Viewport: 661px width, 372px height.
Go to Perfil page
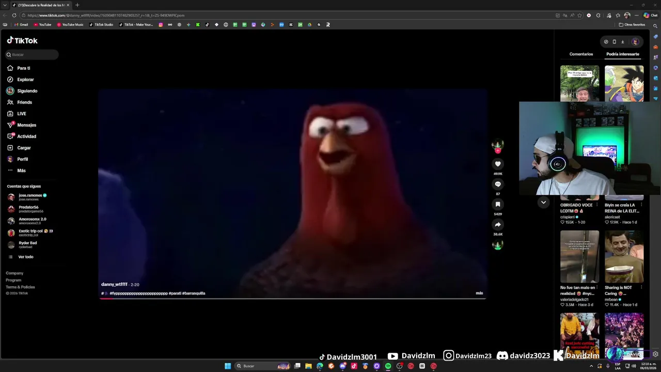[x=18, y=159]
